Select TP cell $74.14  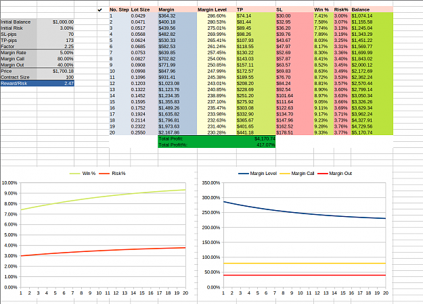256,16
